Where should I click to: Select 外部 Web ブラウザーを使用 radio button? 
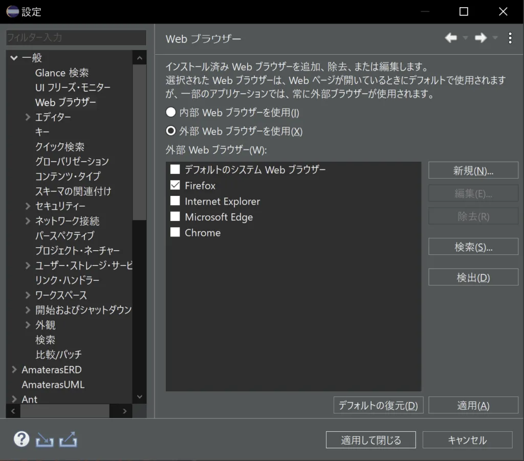click(171, 131)
